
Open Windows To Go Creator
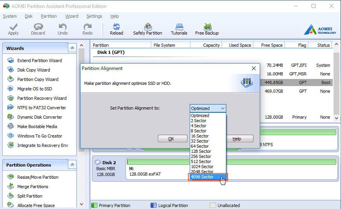40,136
